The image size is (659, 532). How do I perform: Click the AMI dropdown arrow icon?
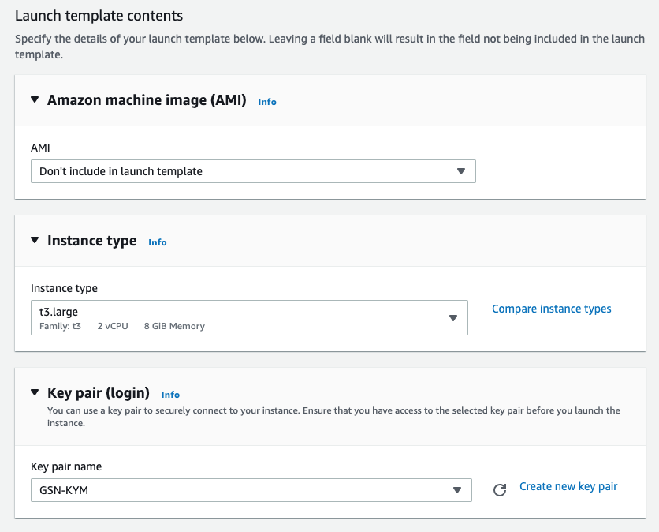coord(461,171)
